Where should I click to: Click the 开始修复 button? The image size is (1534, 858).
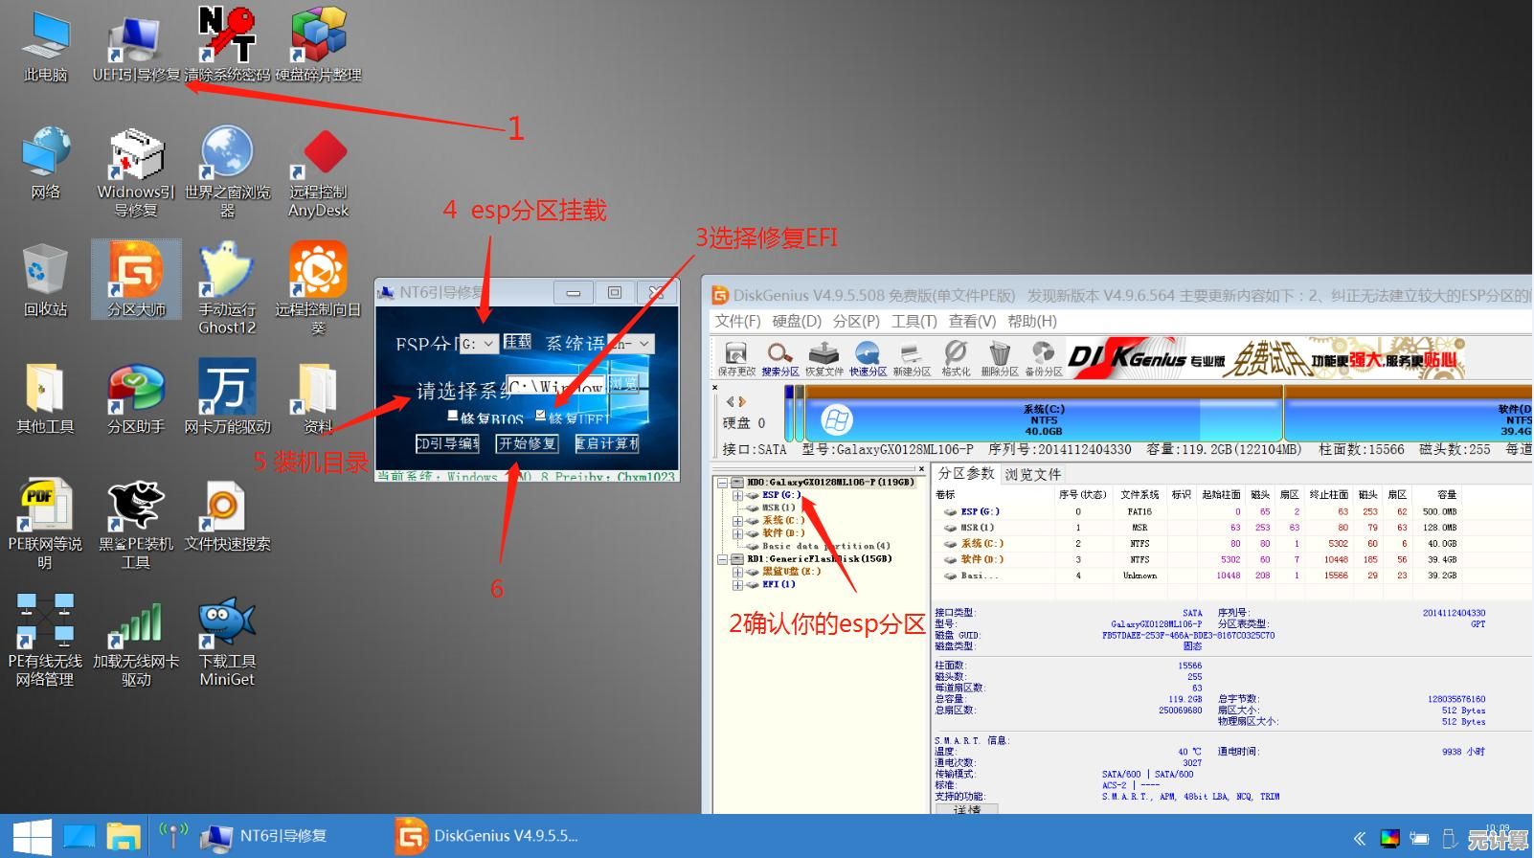point(527,443)
